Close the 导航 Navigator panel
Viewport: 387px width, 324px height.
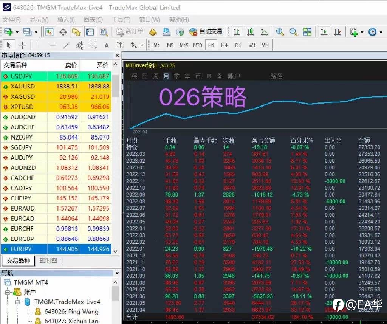[117, 273]
